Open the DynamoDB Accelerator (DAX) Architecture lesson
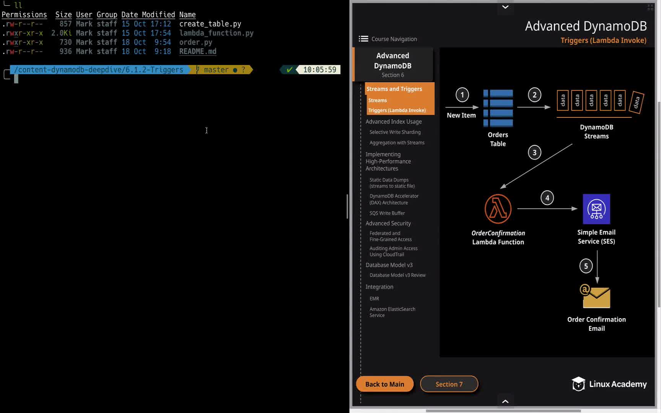Image resolution: width=661 pixels, height=413 pixels. coord(394,199)
